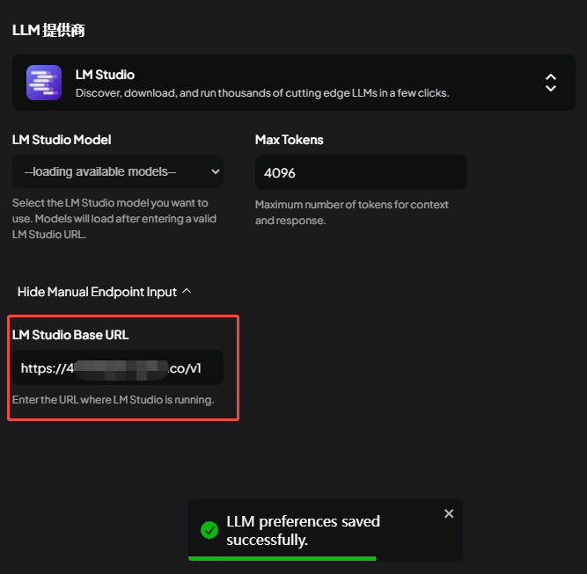Click the provider selector up-down chevron icon
Image resolution: width=587 pixels, height=574 pixels.
[x=551, y=83]
